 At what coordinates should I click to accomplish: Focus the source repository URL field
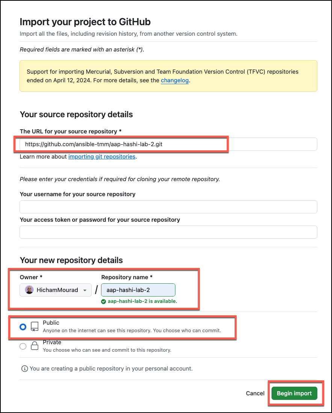[169, 144]
